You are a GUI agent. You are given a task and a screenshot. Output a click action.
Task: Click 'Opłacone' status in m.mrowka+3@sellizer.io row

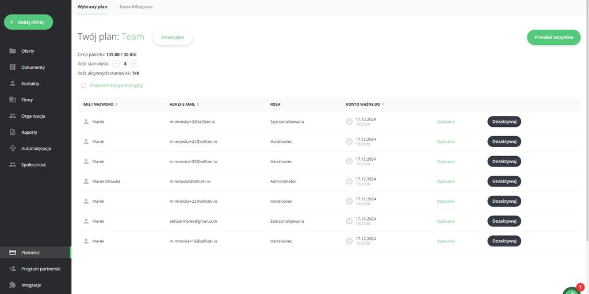click(446, 122)
